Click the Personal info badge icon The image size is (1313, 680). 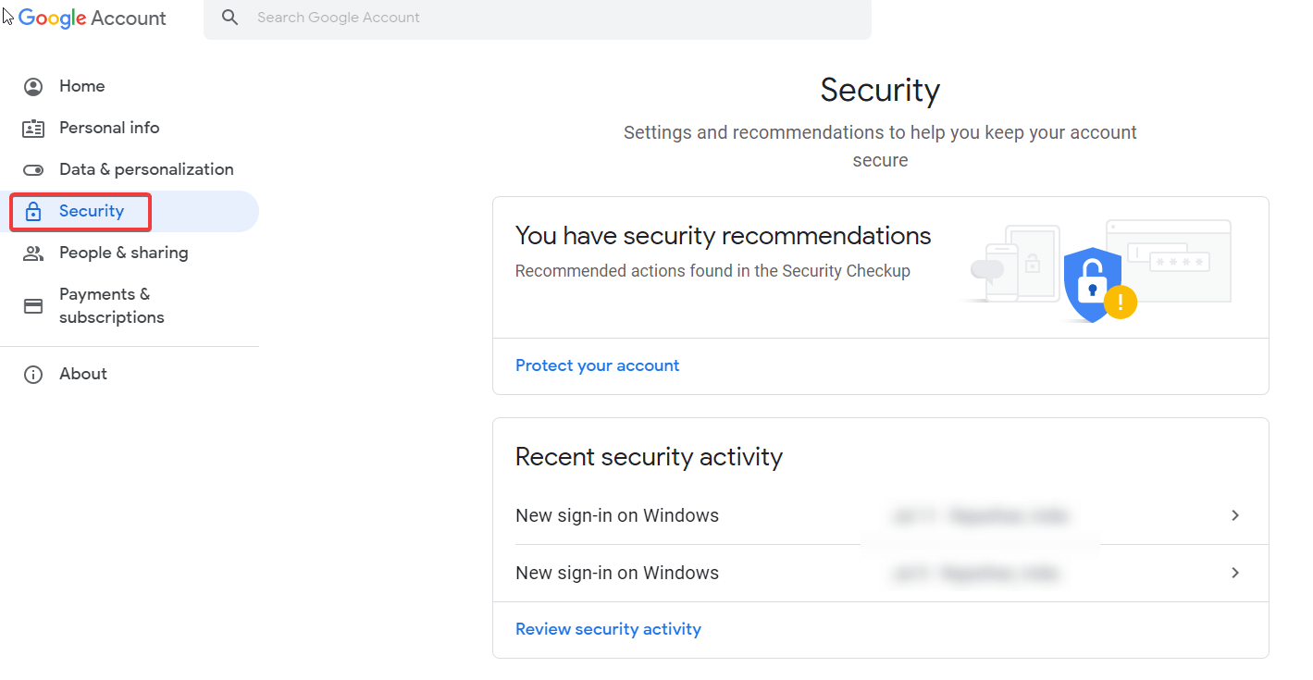click(x=33, y=128)
